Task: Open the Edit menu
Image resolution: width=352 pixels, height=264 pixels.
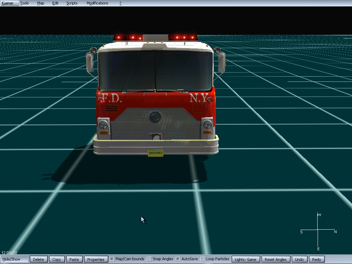Action: (55, 3)
